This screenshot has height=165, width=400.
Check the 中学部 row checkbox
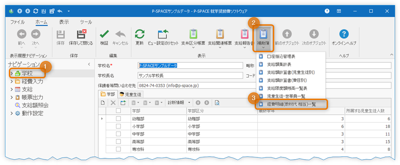click(x=118, y=134)
